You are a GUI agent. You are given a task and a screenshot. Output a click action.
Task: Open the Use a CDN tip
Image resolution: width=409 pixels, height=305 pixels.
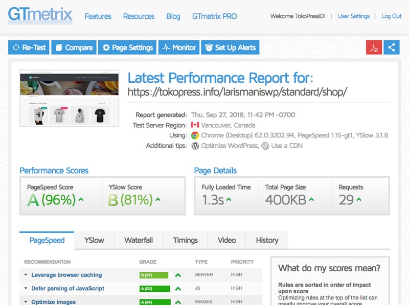point(287,146)
